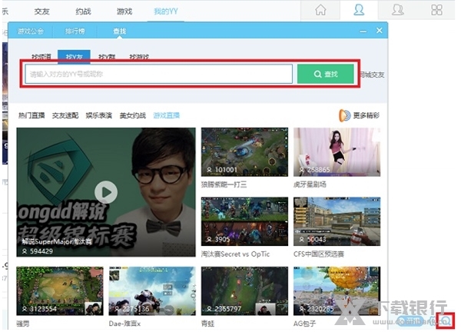Show the 交友速配 category

pyautogui.click(x=65, y=115)
